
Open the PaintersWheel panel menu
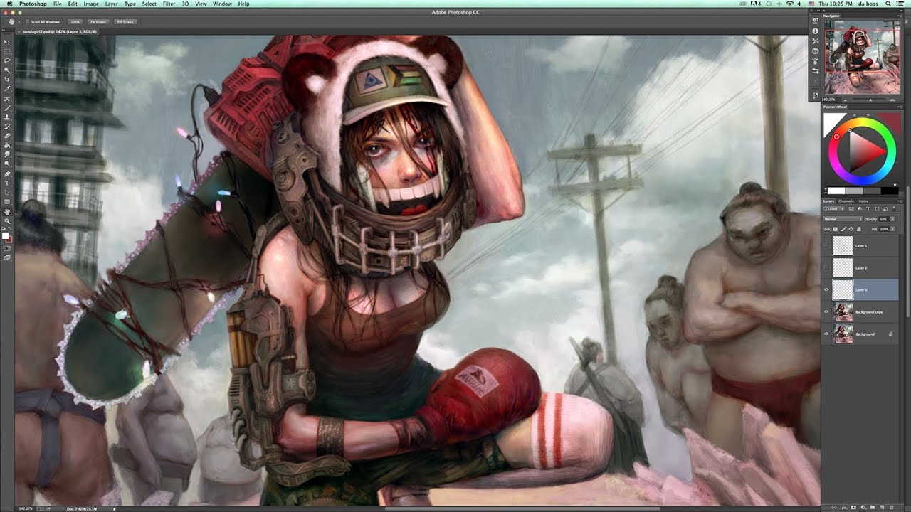(x=900, y=107)
